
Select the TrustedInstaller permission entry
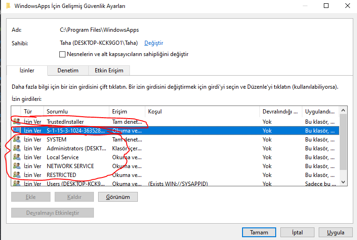point(175,122)
